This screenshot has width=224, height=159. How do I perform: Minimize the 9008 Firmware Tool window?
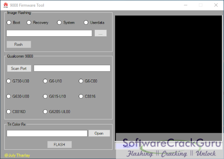click(185, 5)
